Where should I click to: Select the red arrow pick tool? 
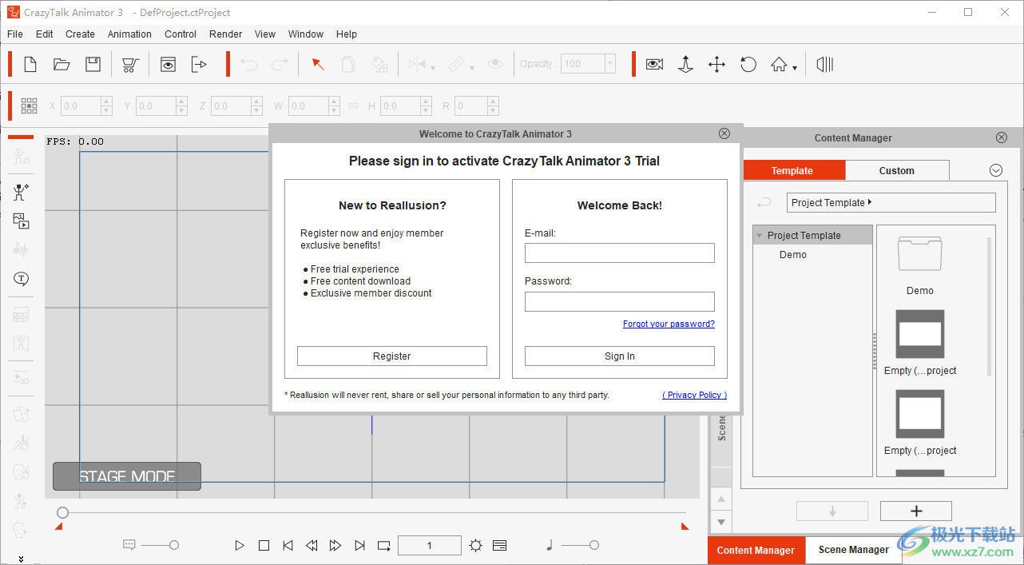point(318,64)
